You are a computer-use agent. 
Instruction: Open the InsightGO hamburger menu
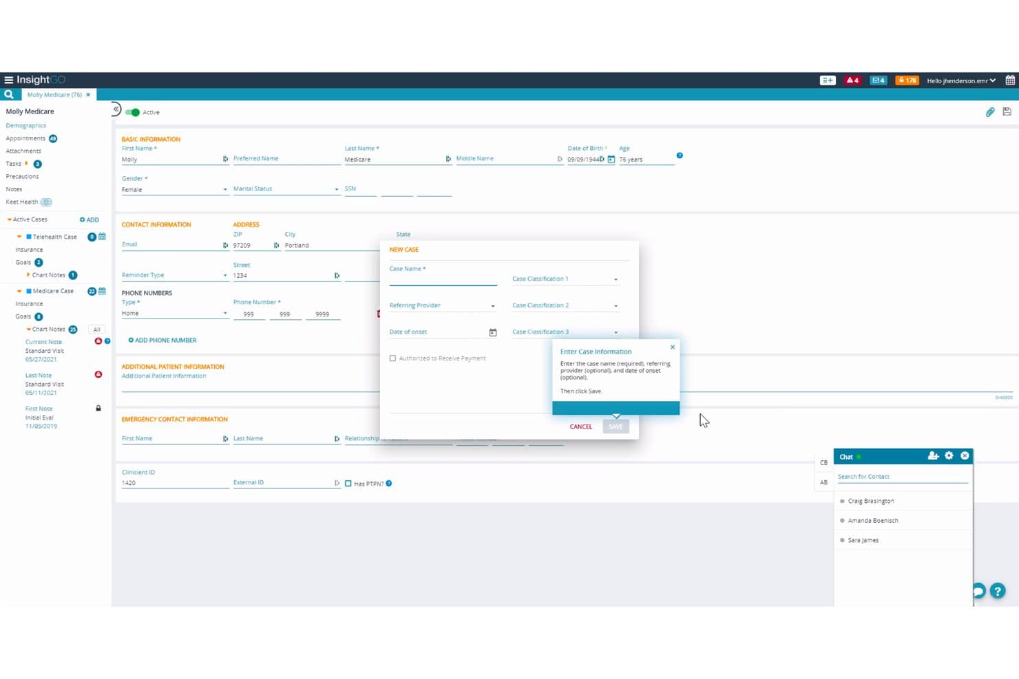pyautogui.click(x=9, y=80)
